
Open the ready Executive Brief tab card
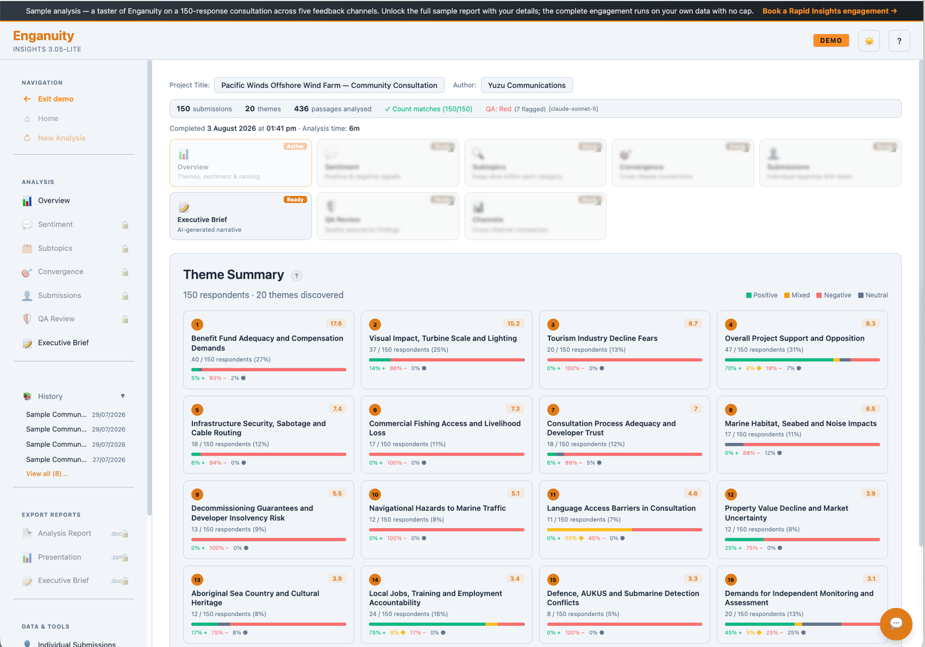(x=240, y=216)
